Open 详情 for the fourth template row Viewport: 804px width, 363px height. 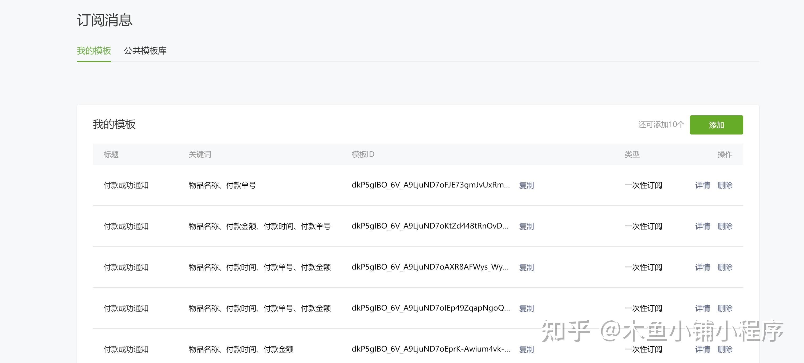[702, 308]
